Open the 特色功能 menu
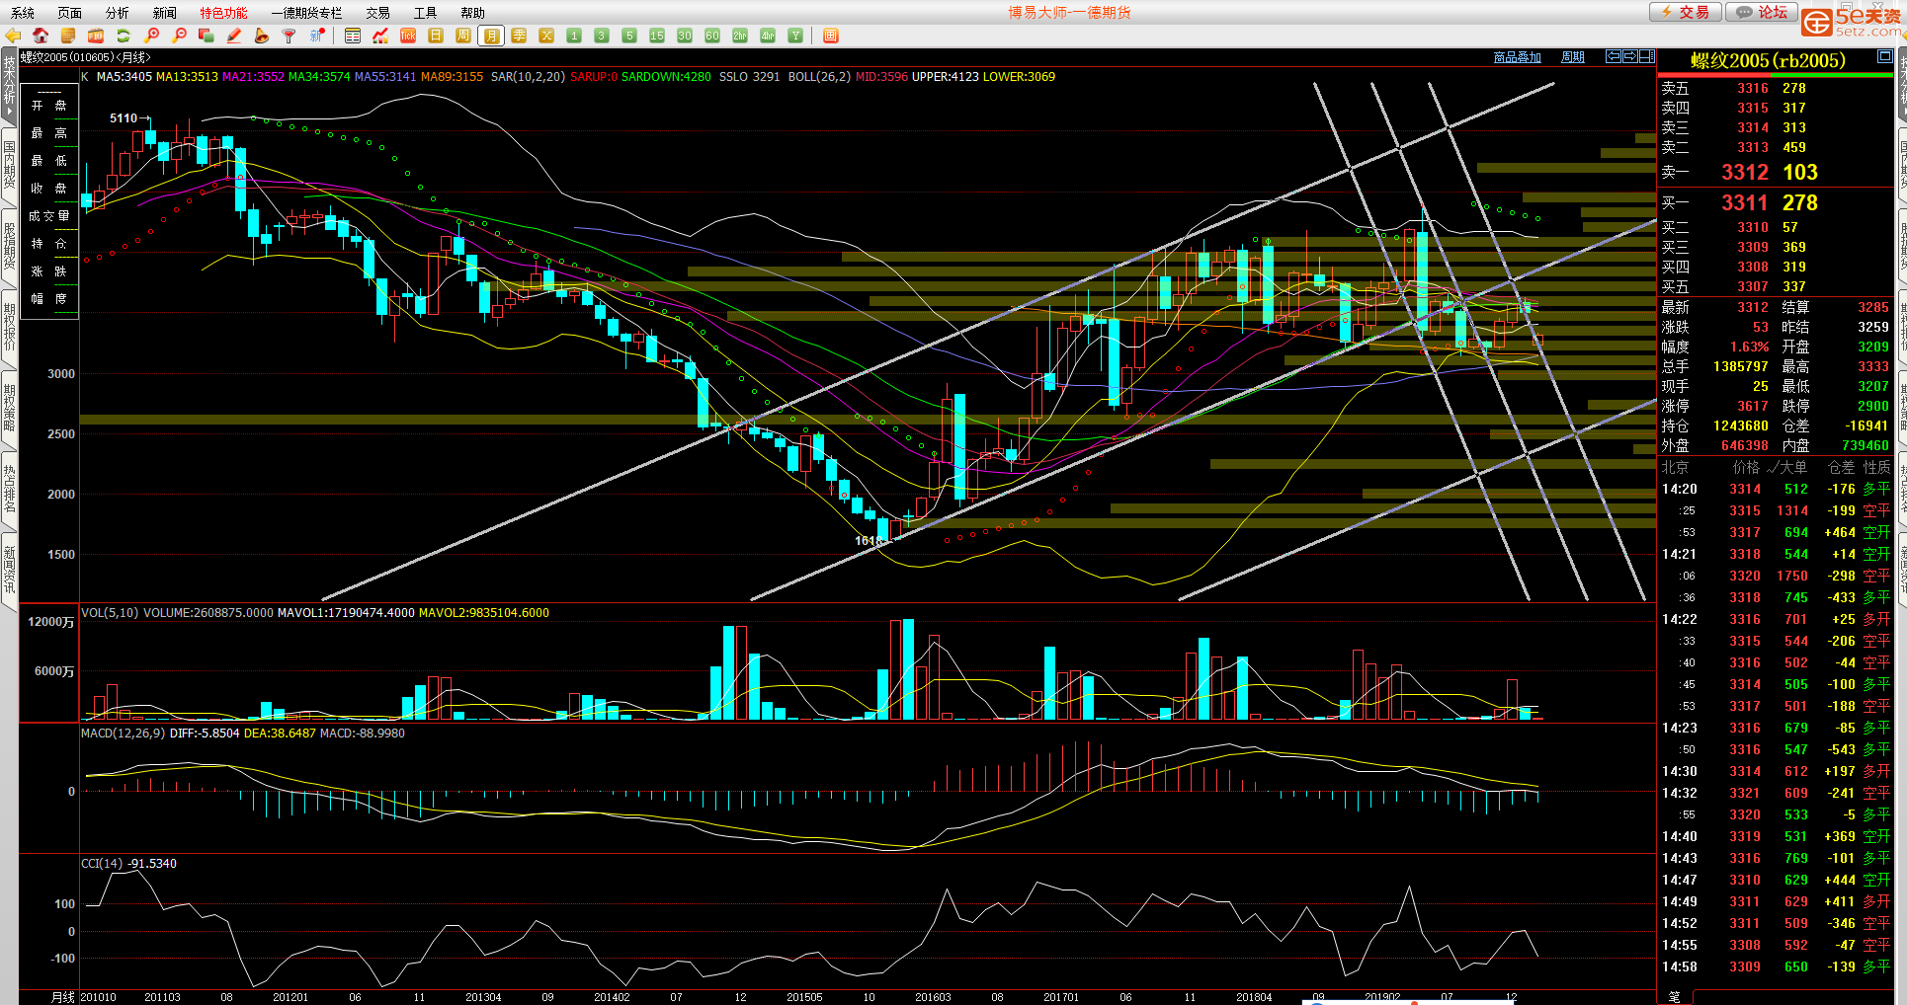1907x1005 pixels. pos(224,13)
